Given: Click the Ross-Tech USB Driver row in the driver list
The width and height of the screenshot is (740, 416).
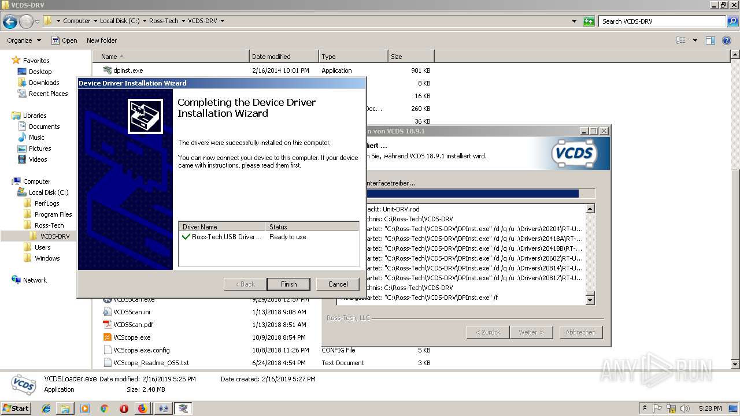Looking at the screenshot, I should [x=269, y=237].
